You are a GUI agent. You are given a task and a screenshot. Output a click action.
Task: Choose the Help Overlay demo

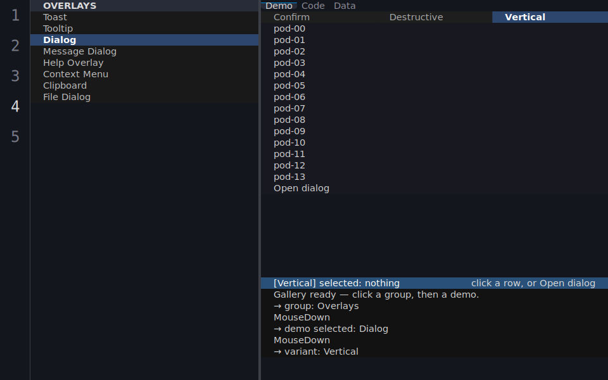click(144, 63)
